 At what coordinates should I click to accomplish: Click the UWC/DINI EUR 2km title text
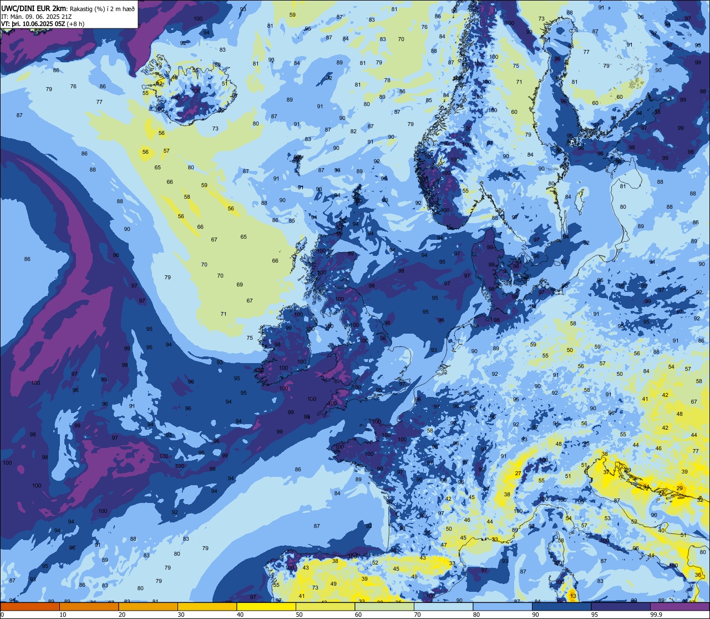pyautogui.click(x=34, y=7)
